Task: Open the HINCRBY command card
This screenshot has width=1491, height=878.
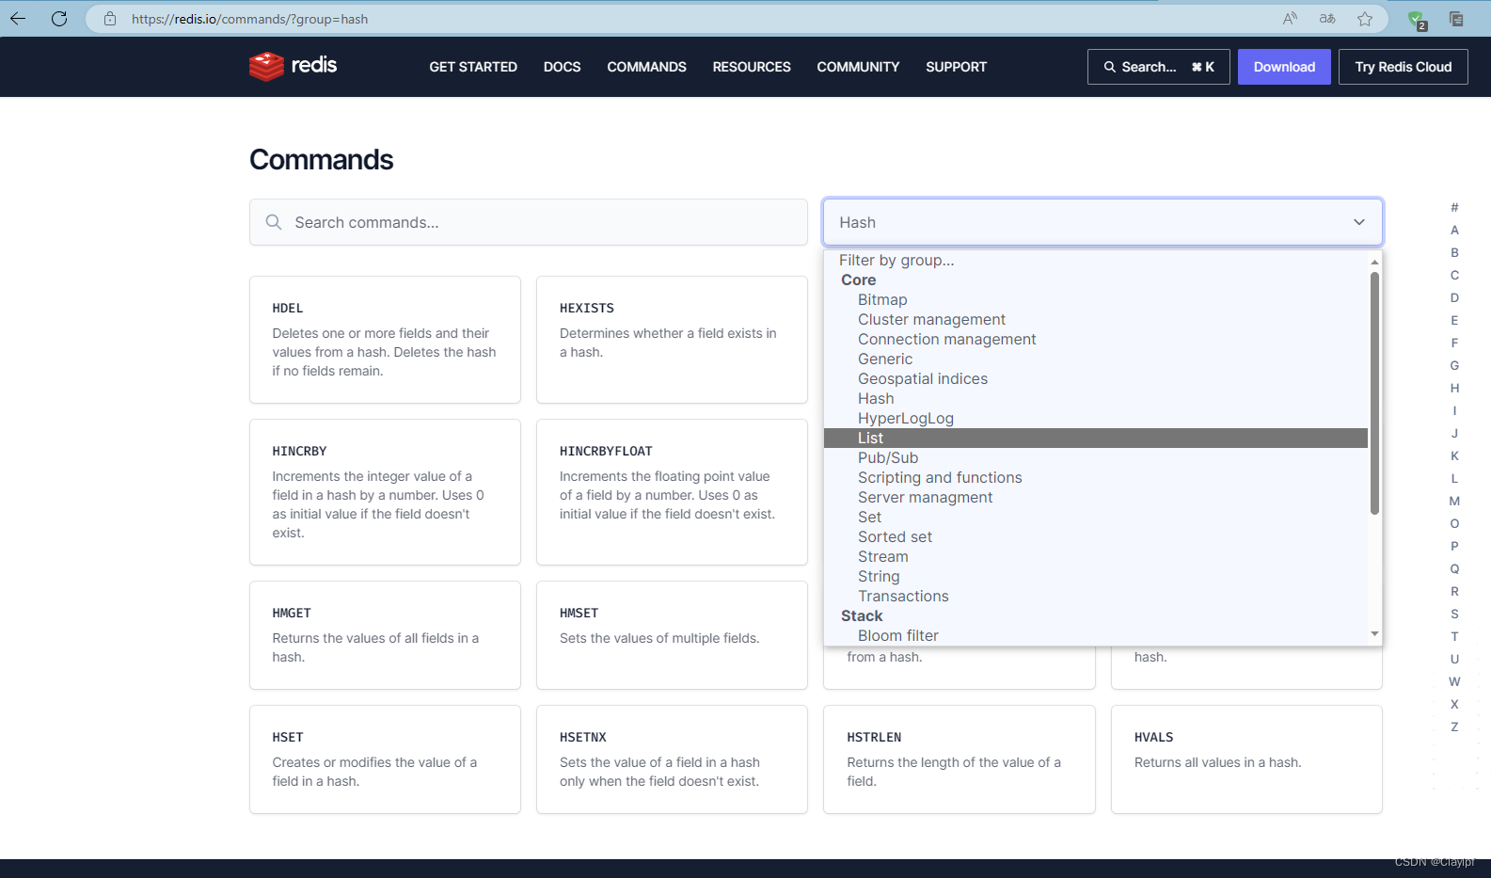Action: coord(385,492)
